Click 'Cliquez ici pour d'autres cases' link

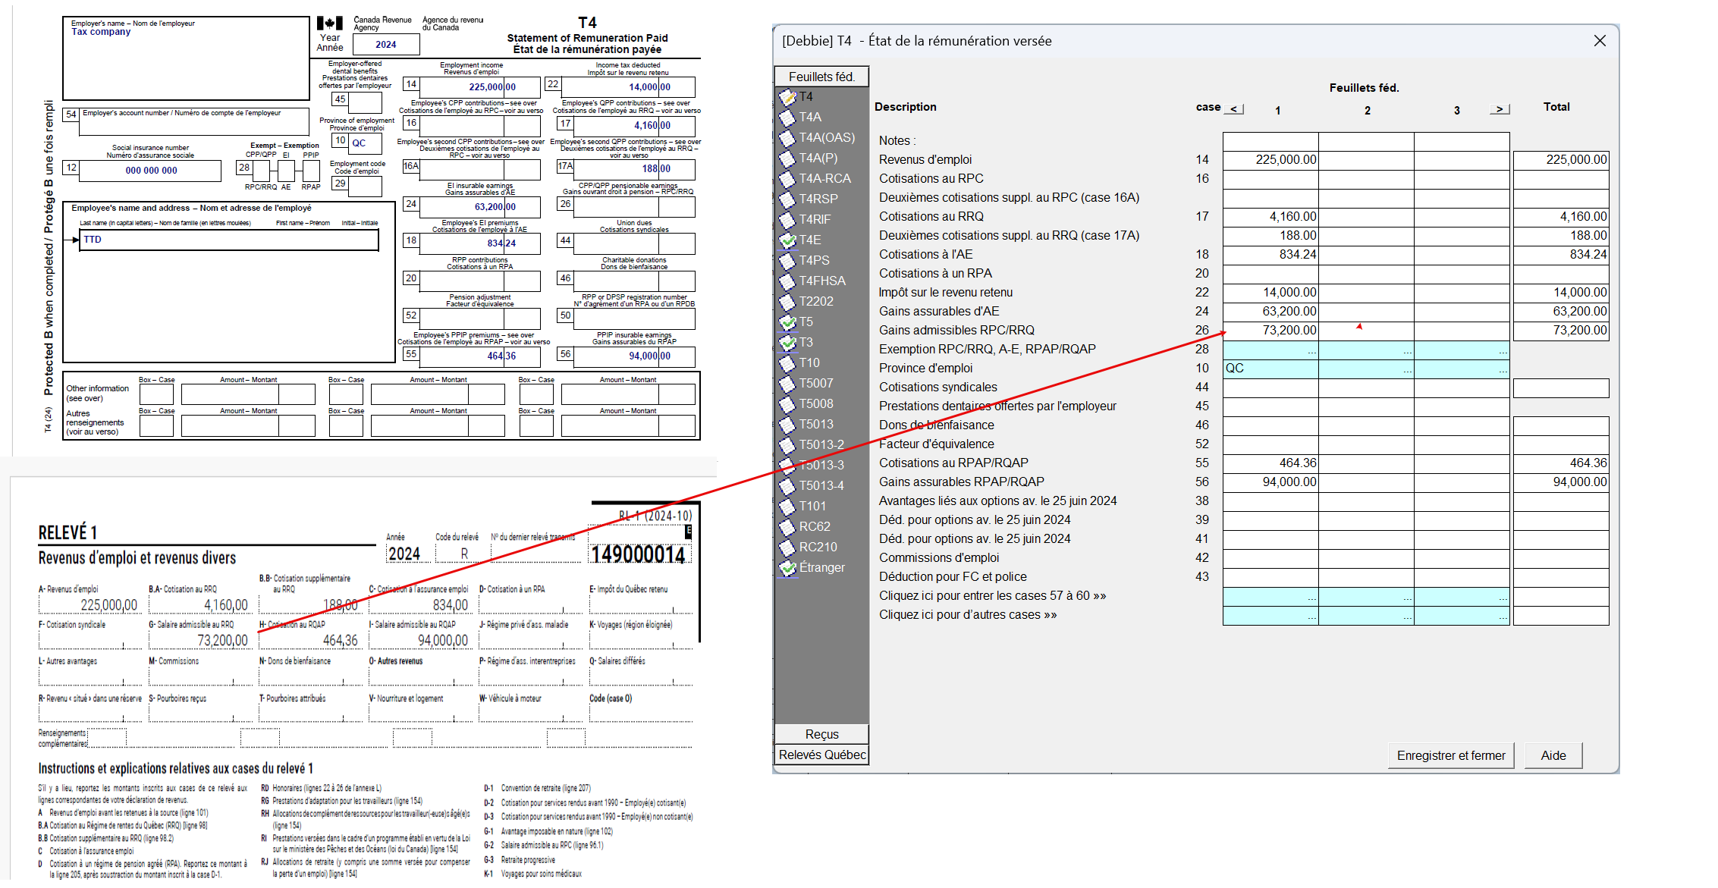coord(968,615)
